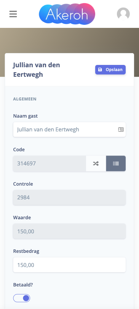Click the Waarde field showing 150,00
This screenshot has height=309, width=139.
tap(69, 231)
